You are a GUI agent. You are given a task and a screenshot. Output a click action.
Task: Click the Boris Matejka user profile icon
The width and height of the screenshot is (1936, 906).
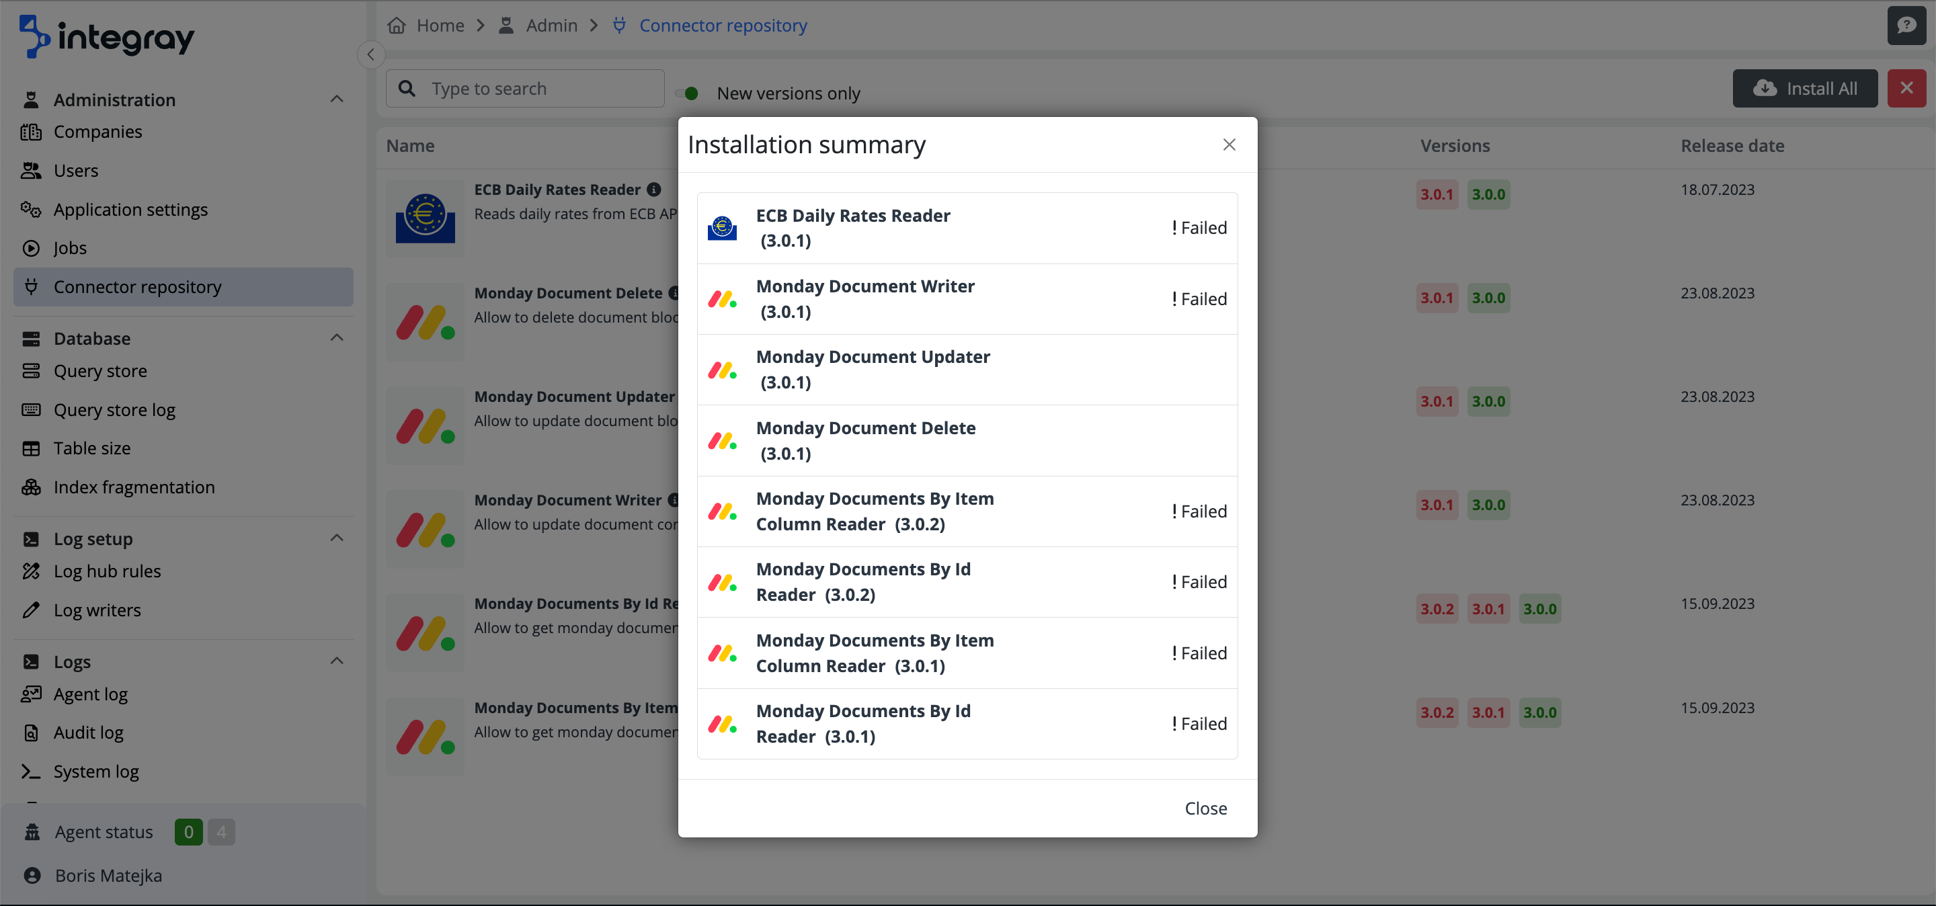32,875
